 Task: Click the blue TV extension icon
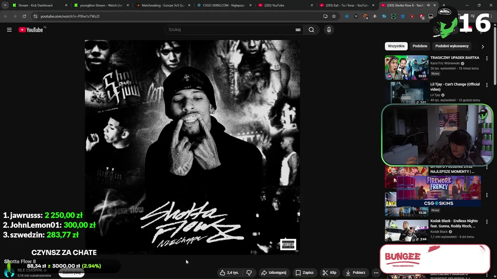tap(403, 16)
